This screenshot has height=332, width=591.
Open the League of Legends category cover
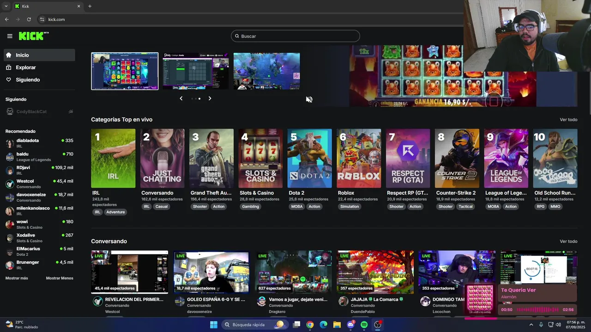(506, 158)
